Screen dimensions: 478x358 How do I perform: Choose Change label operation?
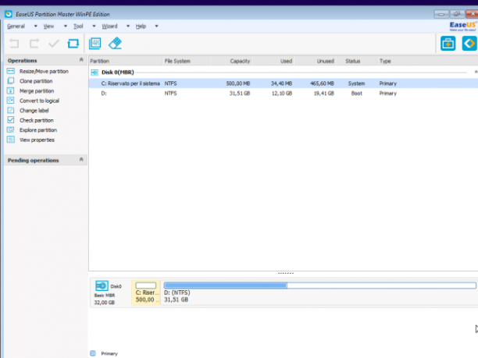[34, 111]
